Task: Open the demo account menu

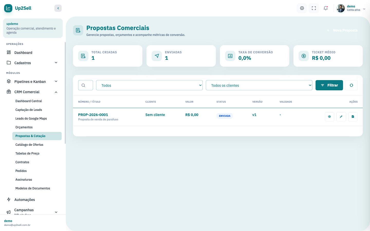Action: (x=351, y=8)
